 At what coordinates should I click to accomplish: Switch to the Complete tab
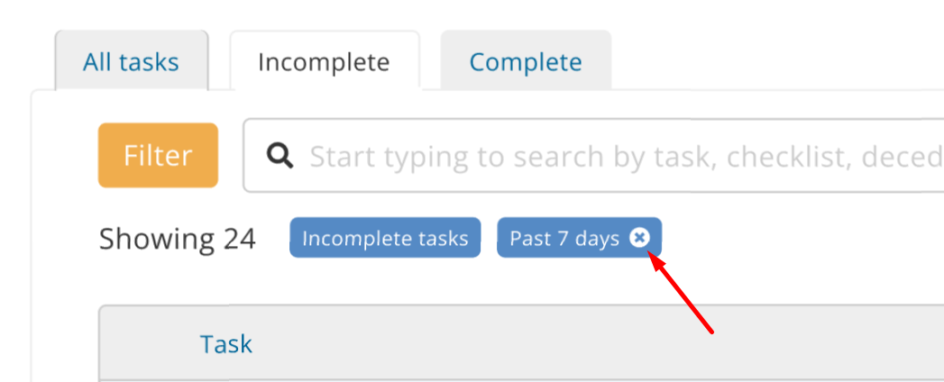pos(526,62)
